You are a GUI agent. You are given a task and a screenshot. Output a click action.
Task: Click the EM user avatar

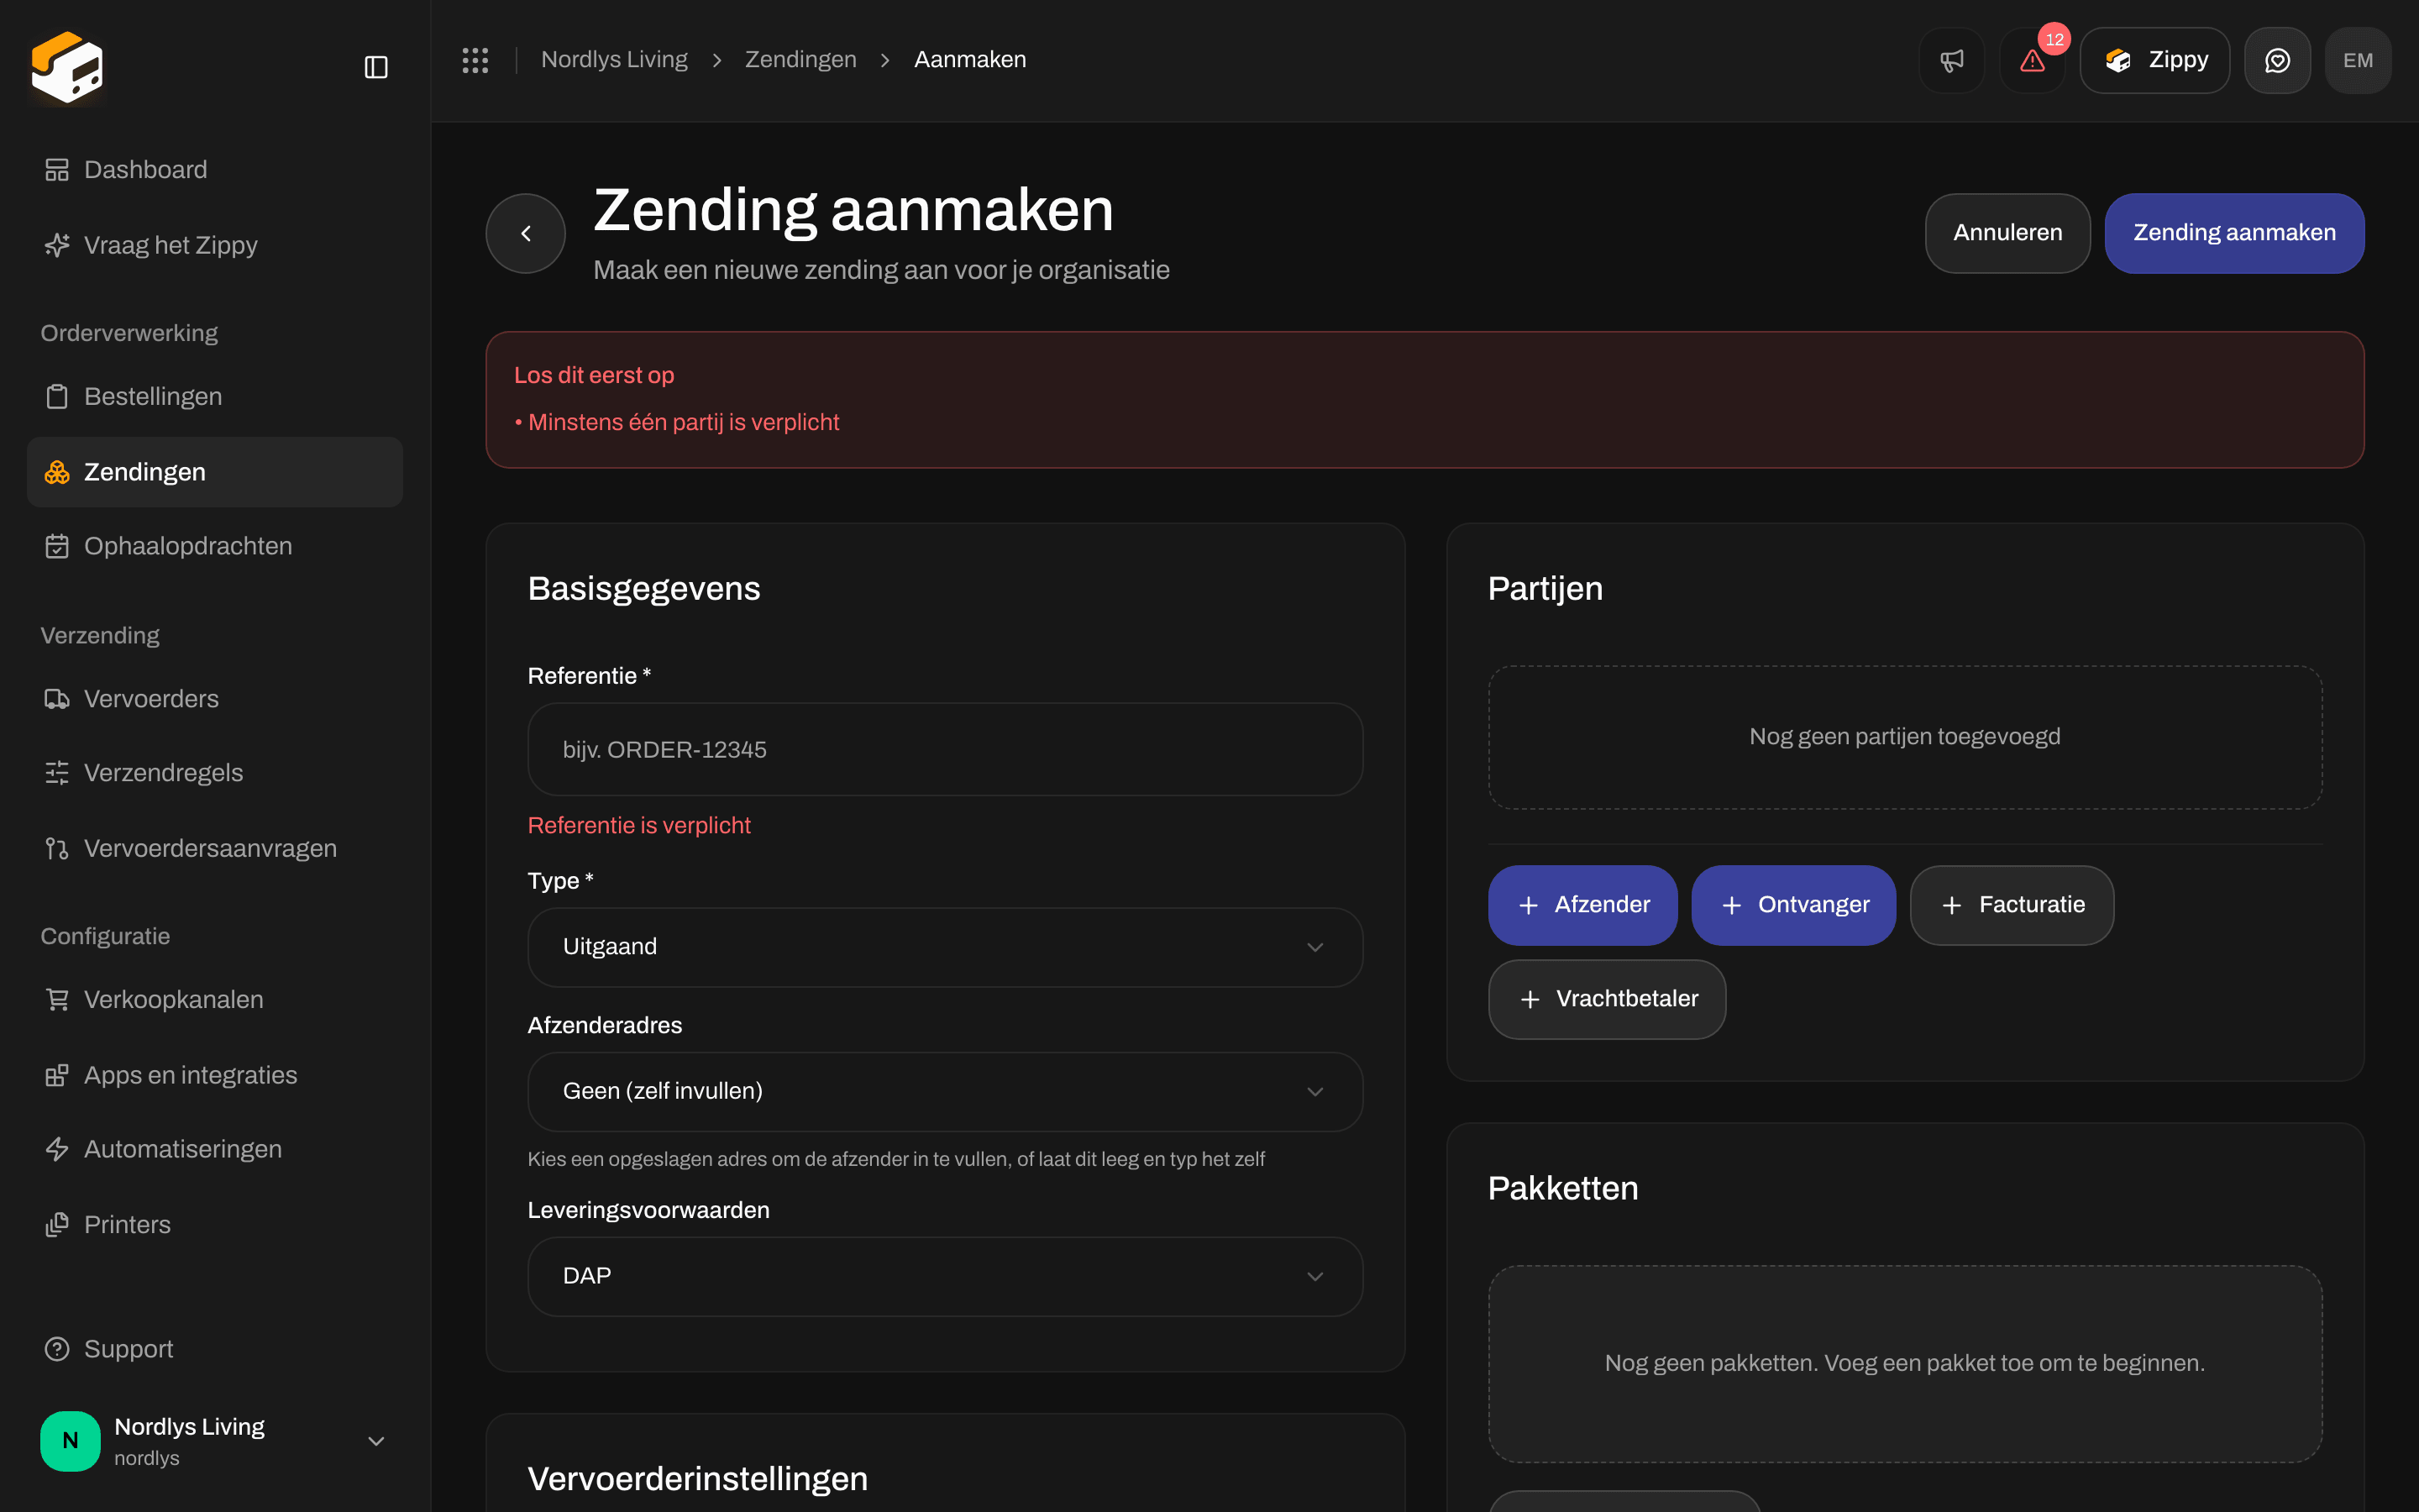tap(2358, 60)
